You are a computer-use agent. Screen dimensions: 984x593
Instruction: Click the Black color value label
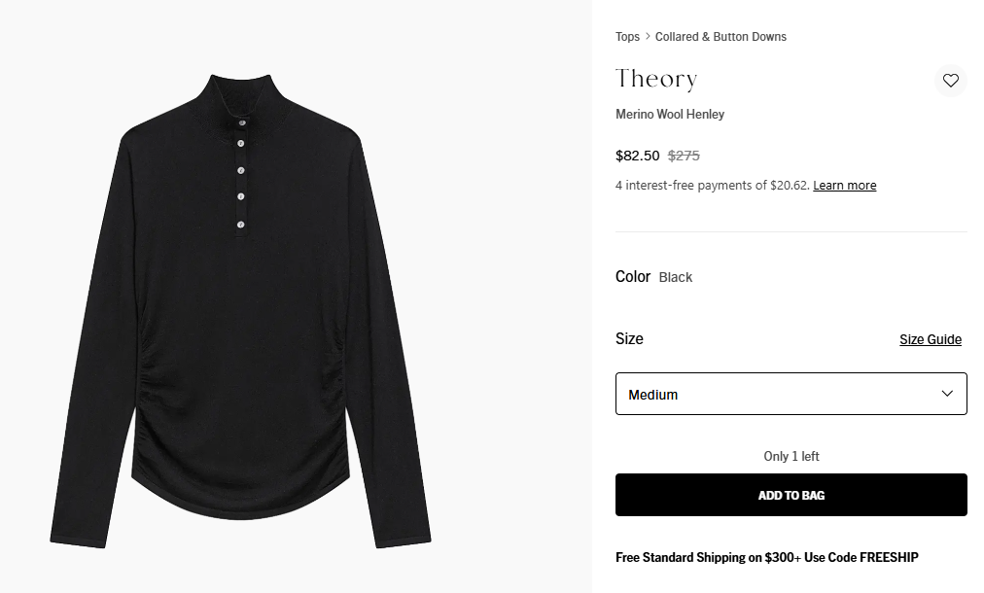click(x=676, y=277)
